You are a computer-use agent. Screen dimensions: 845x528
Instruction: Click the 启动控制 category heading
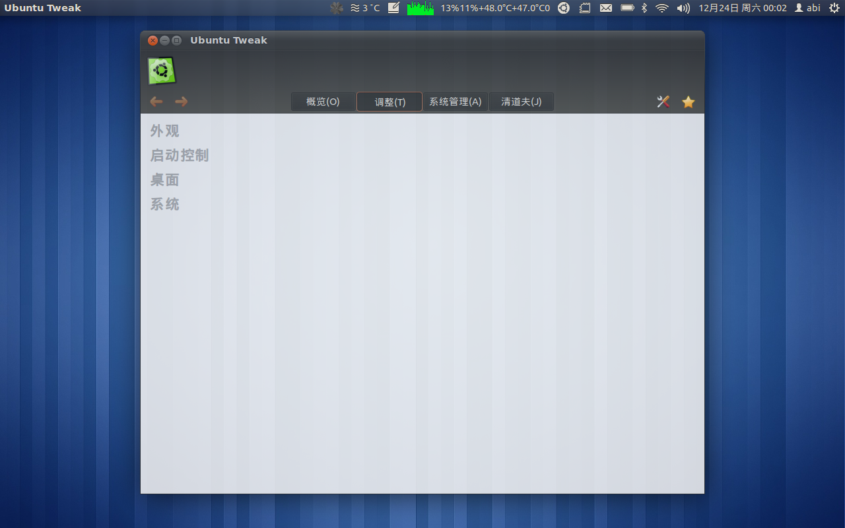coord(180,156)
